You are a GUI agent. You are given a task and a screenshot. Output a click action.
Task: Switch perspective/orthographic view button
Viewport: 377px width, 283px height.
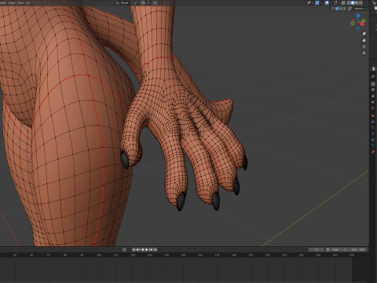[x=364, y=53]
